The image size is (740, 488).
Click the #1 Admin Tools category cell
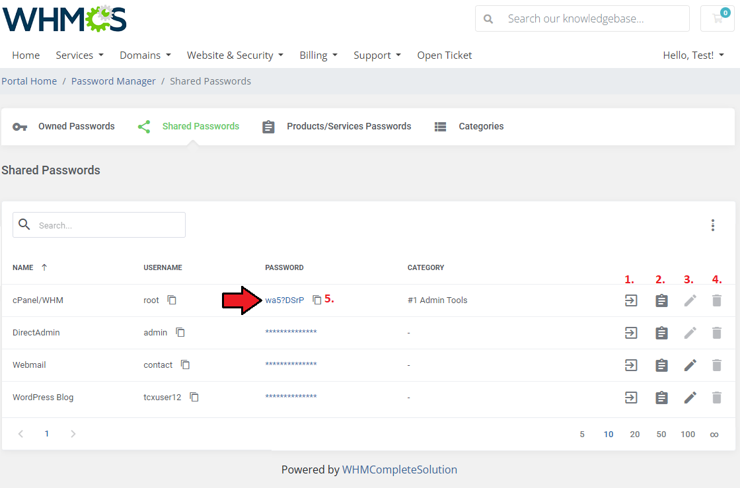[437, 300]
